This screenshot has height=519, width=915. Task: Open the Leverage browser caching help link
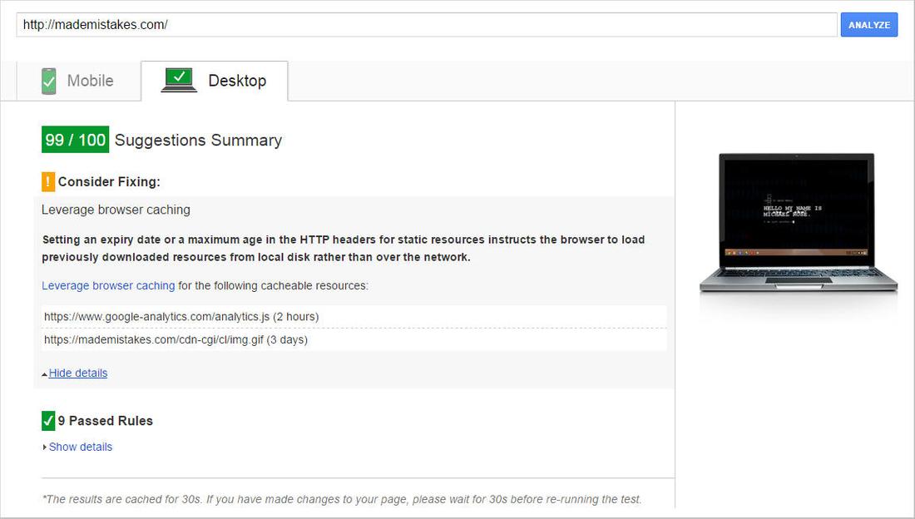(x=107, y=285)
